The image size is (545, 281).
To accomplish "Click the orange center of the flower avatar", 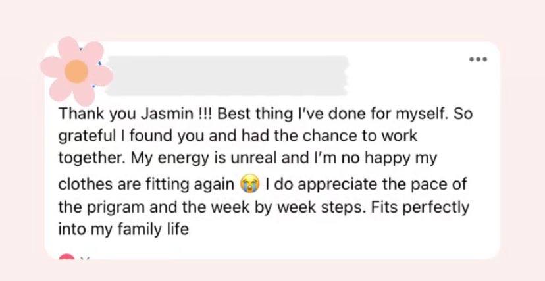I will coord(76,72).
